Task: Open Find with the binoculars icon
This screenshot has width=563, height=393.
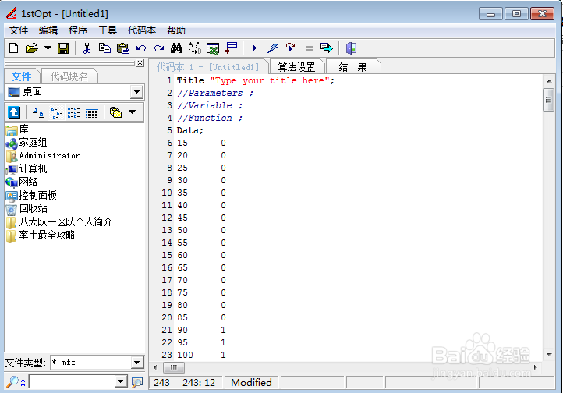Action: pyautogui.click(x=176, y=48)
